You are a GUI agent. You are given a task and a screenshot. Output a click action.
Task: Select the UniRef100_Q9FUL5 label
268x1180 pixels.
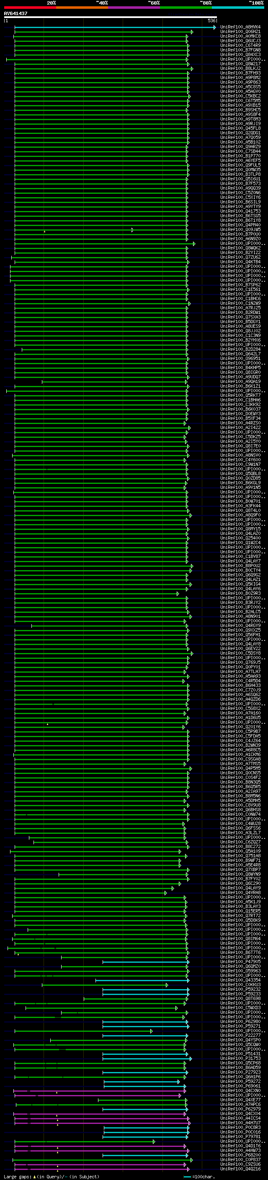coord(240,165)
